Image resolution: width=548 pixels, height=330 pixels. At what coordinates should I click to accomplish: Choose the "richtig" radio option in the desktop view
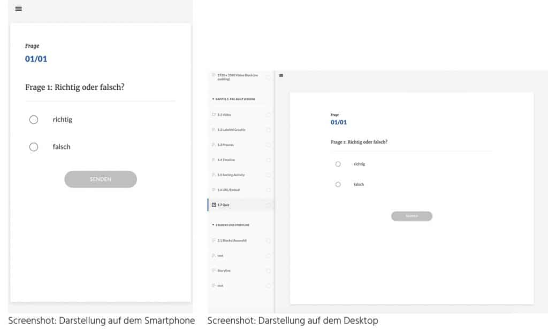pos(338,164)
